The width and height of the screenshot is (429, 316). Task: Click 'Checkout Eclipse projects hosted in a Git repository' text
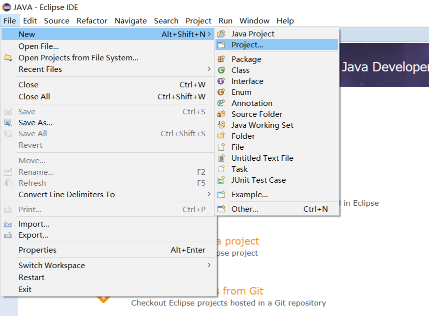228,303
